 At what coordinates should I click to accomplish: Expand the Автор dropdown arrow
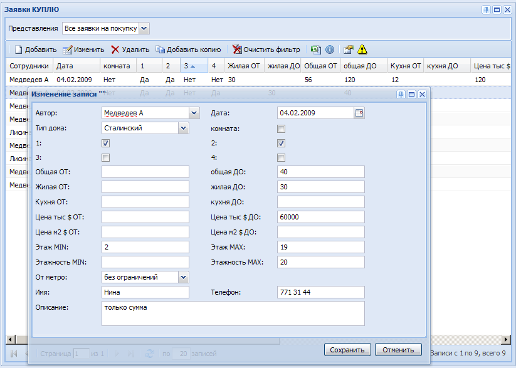coord(194,113)
